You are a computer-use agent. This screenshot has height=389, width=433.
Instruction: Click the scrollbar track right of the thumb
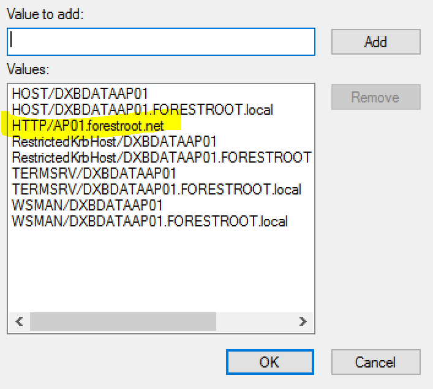click(x=254, y=322)
